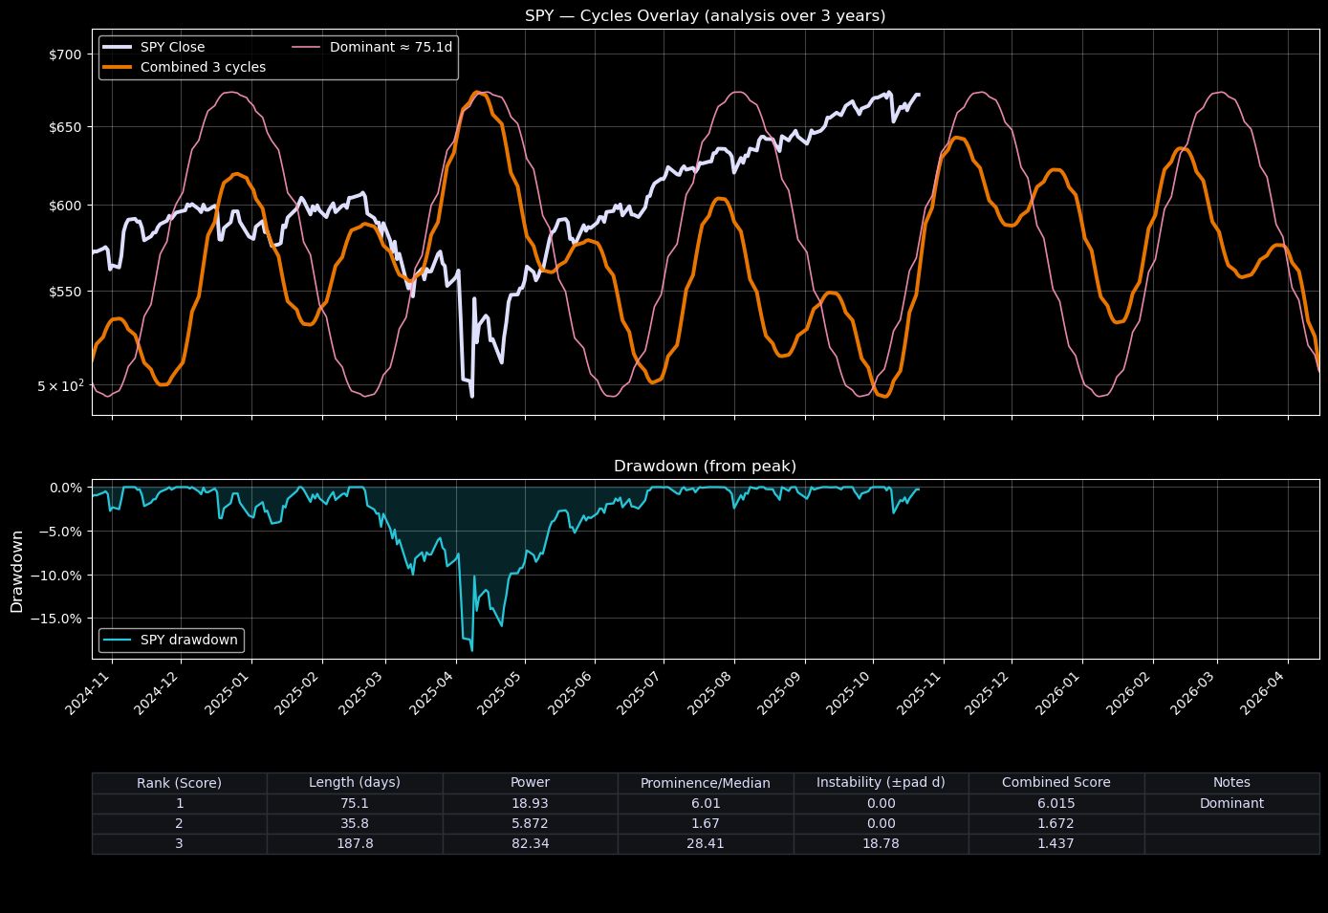
Task: Click the vertical 'Drawdown' axis label
Action: tap(17, 572)
